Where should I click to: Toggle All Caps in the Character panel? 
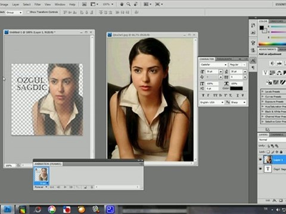215,95
